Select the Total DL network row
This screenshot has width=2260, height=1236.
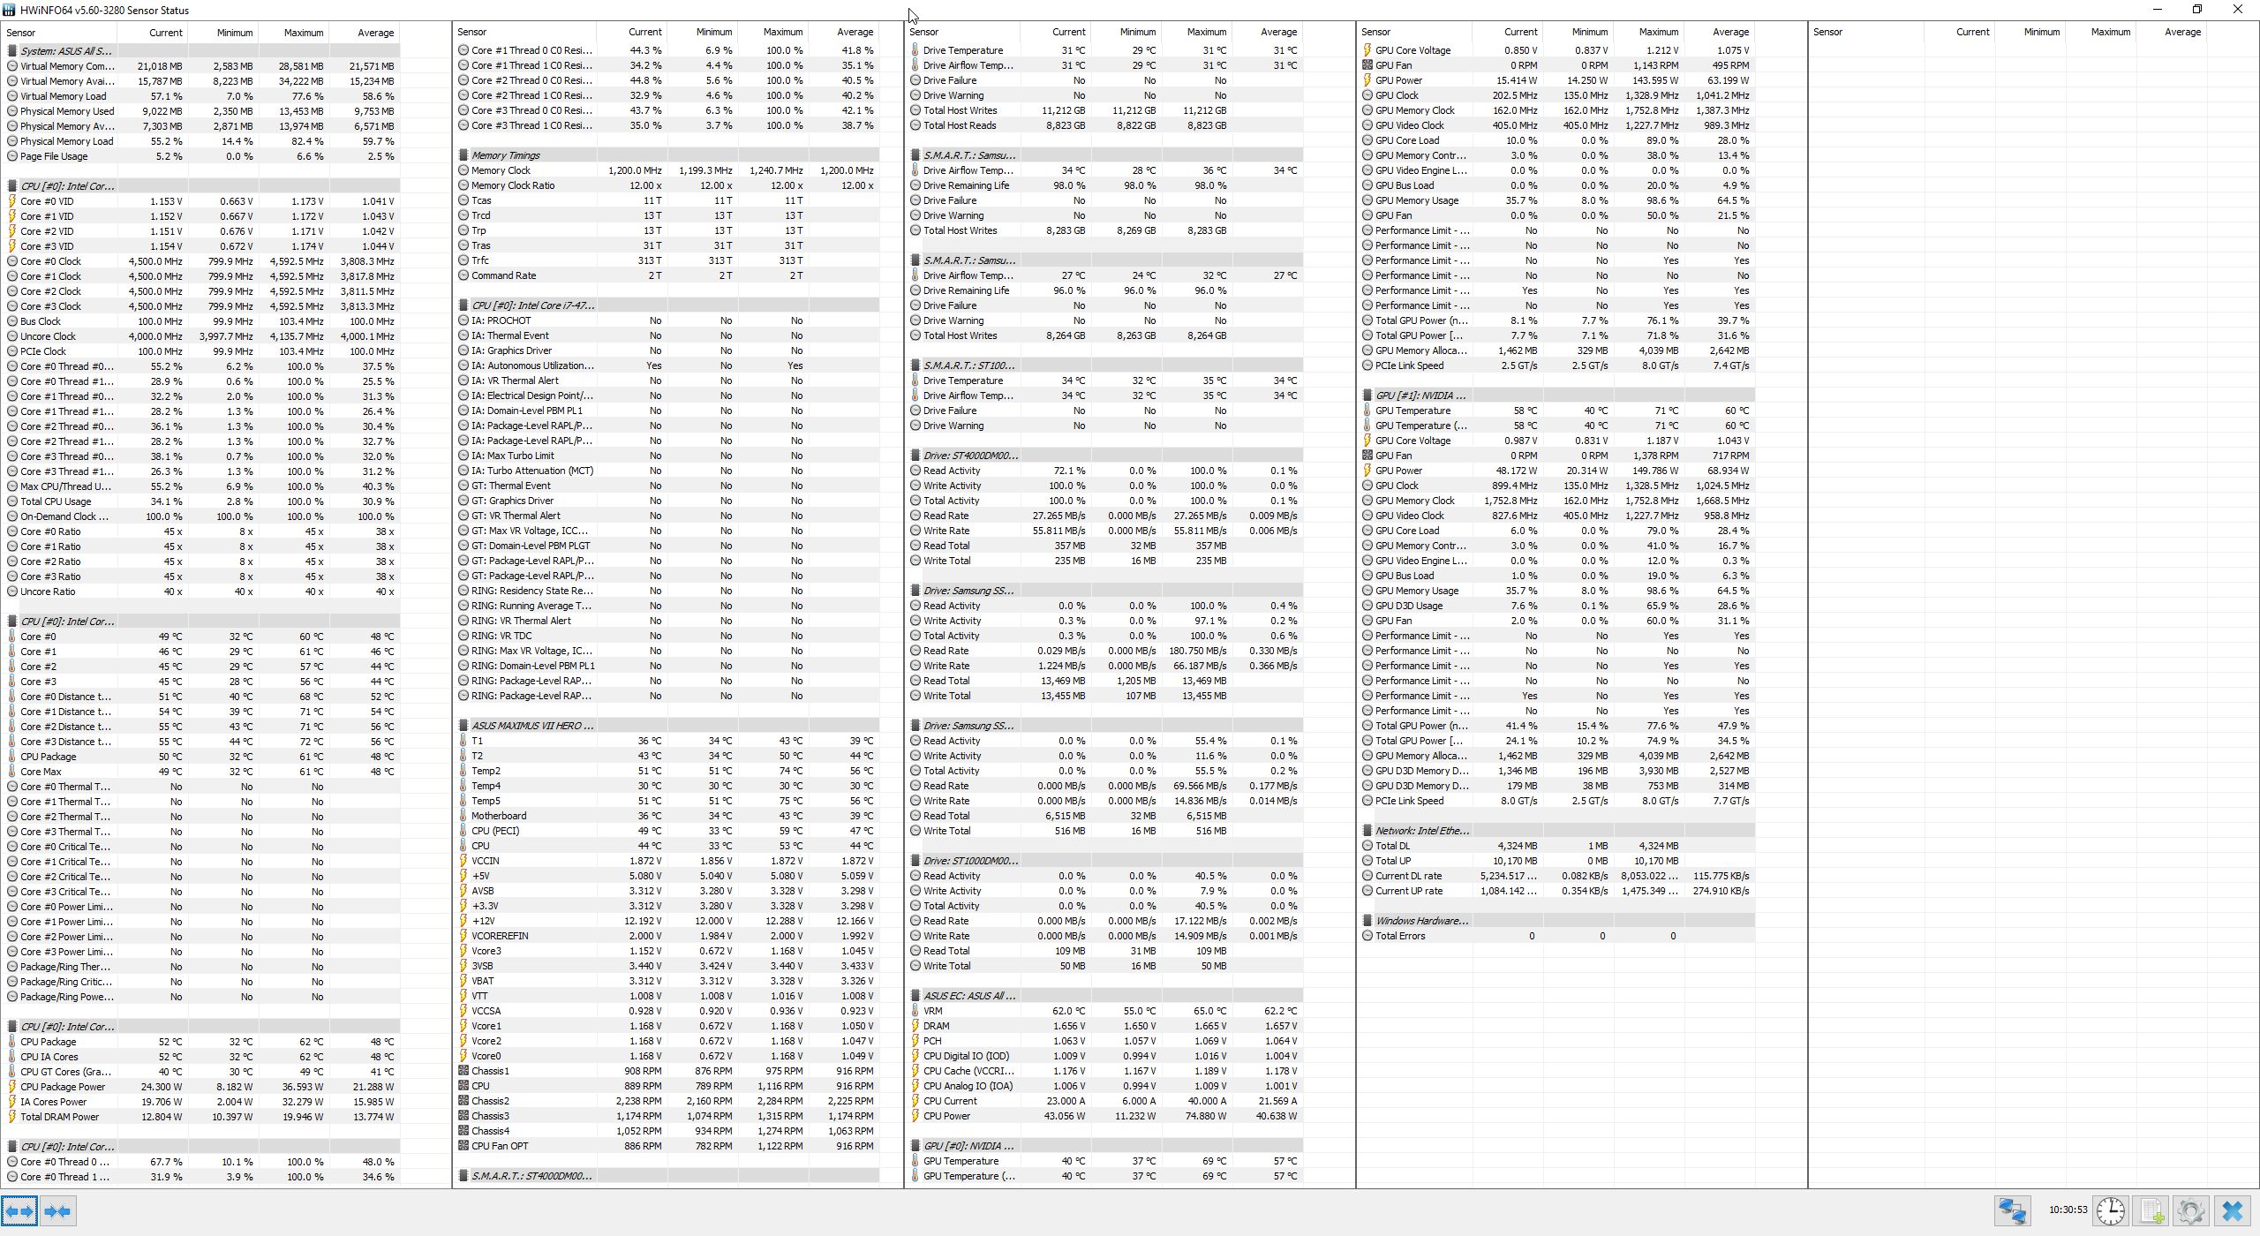[x=1557, y=846]
